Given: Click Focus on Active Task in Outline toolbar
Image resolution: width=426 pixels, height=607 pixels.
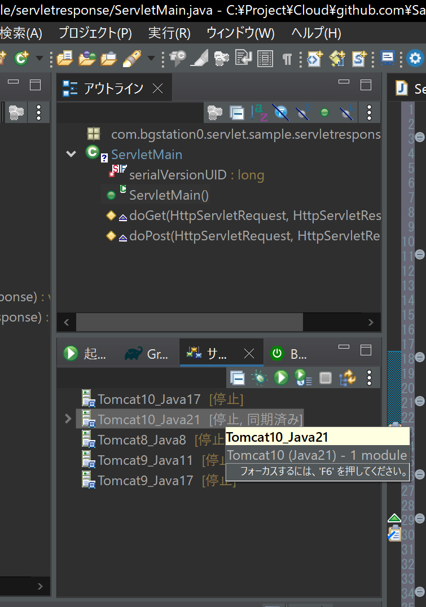Looking at the screenshot, I should click(214, 113).
